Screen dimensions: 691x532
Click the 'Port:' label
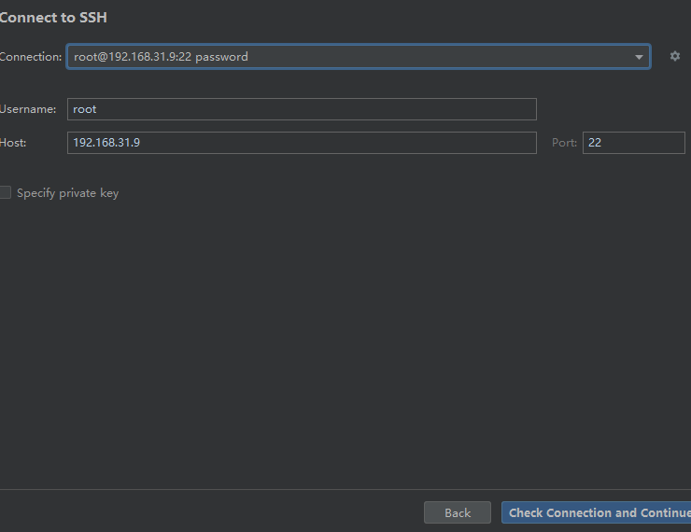click(564, 143)
